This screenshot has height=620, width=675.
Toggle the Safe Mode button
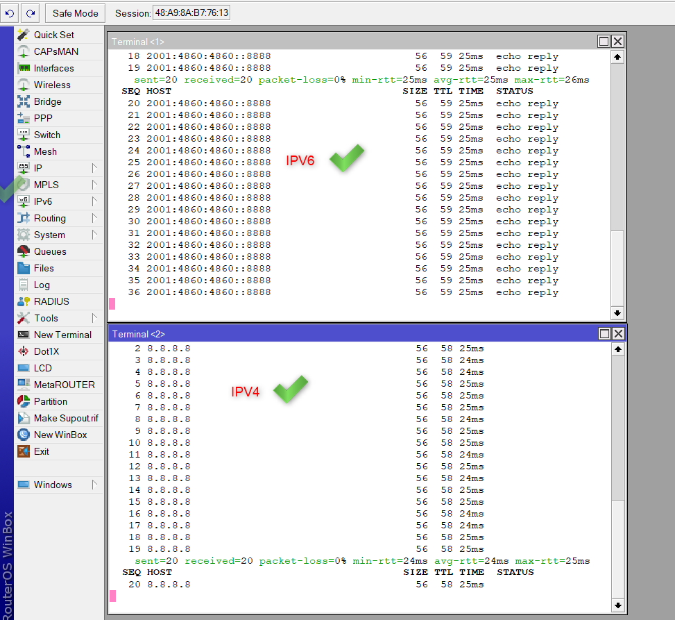click(76, 13)
